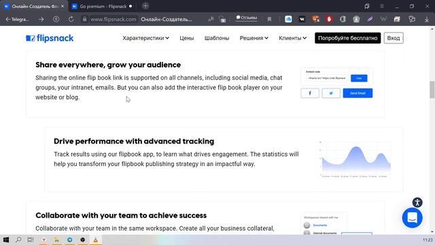
Task: Open the reader/translate page icon
Action: 211,19
